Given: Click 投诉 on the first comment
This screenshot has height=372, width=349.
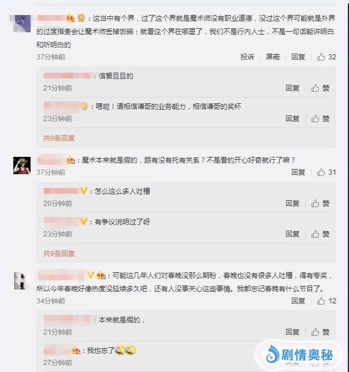Looking at the screenshot, I should (247, 57).
